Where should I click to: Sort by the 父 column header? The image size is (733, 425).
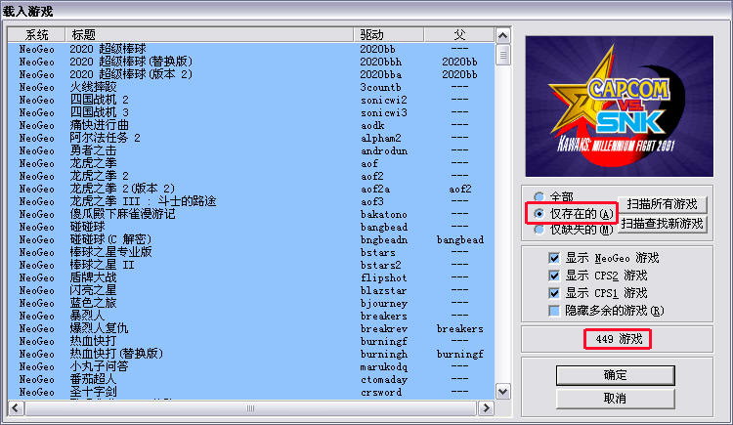[x=459, y=35]
